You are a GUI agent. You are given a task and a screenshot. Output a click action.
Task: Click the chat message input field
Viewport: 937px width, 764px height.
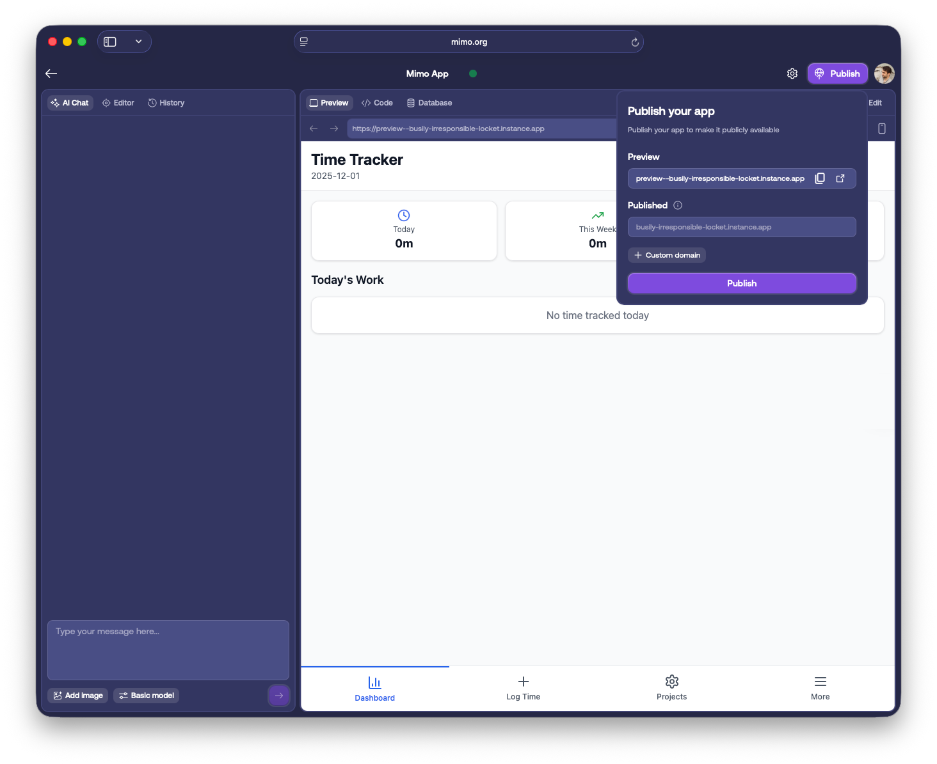[168, 649]
